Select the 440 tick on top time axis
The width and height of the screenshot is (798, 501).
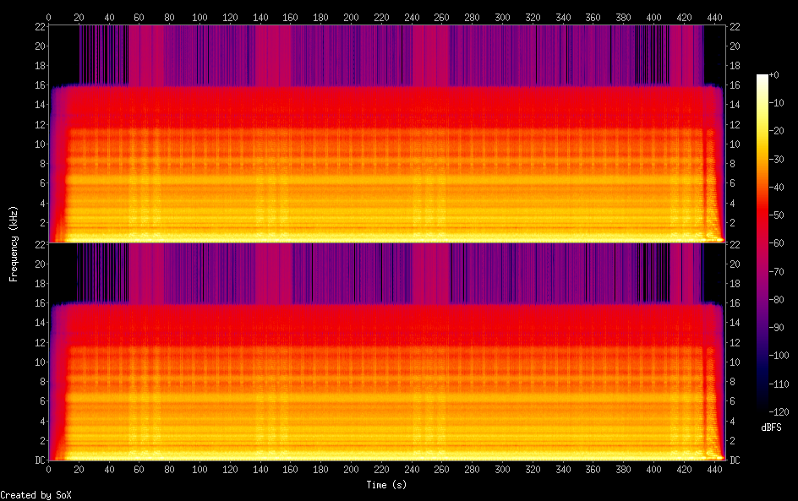(714, 16)
